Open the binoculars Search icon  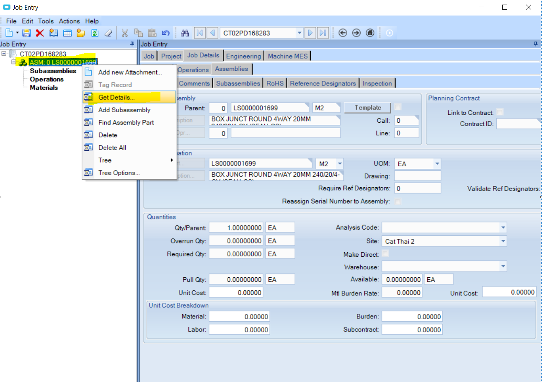184,33
